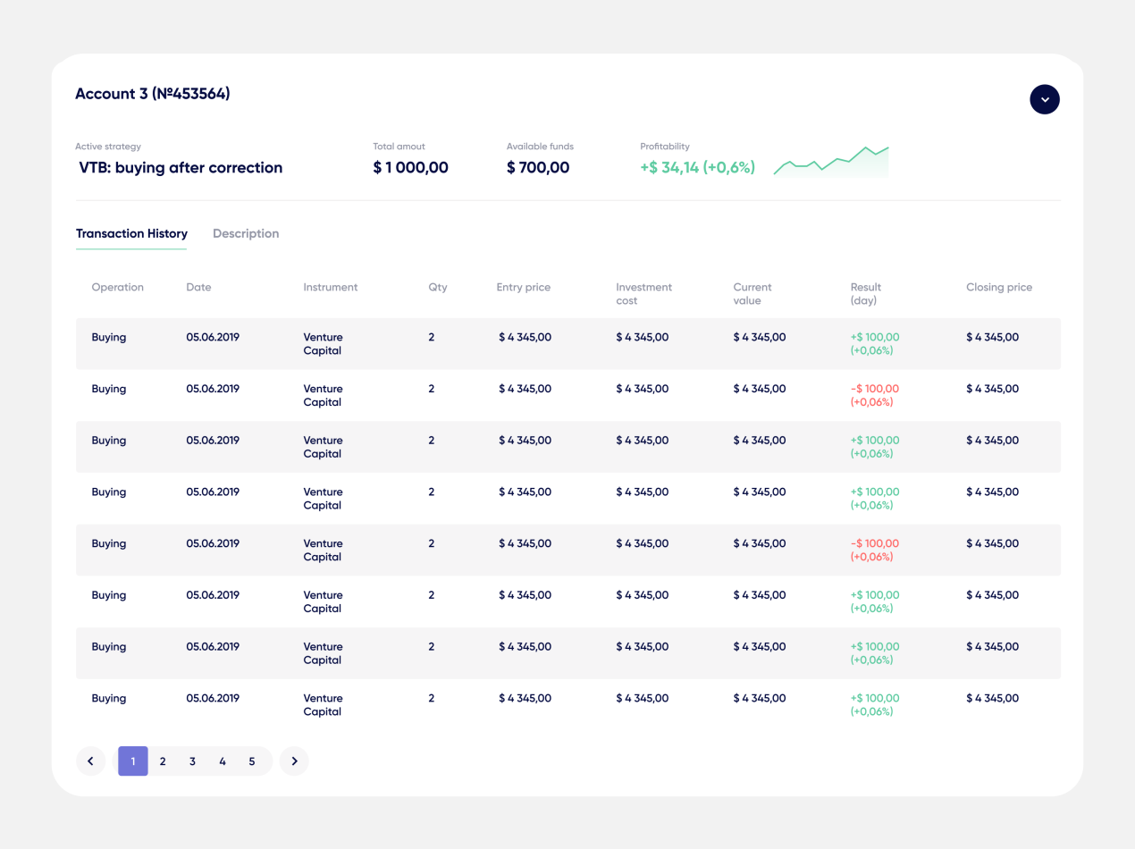Jump to page 5 in pagination
Image resolution: width=1135 pixels, height=849 pixels.
click(252, 761)
